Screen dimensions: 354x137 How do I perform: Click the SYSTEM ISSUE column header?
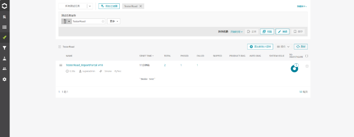pos(277,56)
